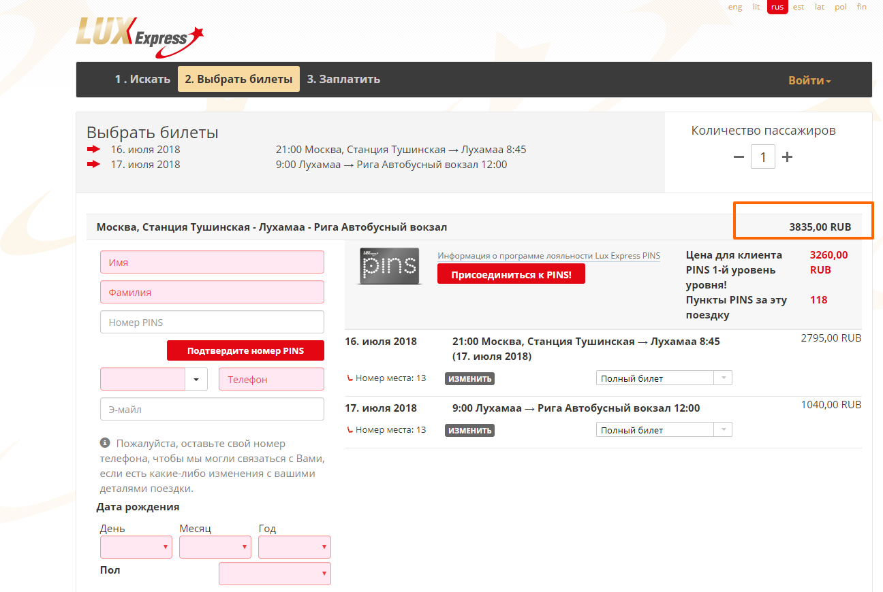Open ticket type dropdown for Лухамаа–Рига
The width and height of the screenshot is (883, 592).
point(664,430)
